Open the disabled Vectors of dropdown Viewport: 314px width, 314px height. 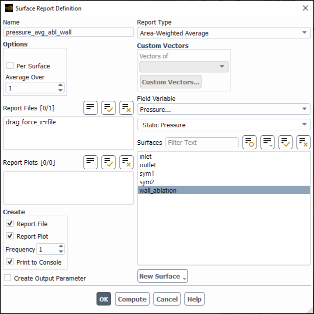pos(184,67)
